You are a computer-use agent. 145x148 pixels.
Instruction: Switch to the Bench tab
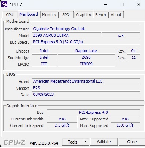pyautogui.click(x=101, y=15)
